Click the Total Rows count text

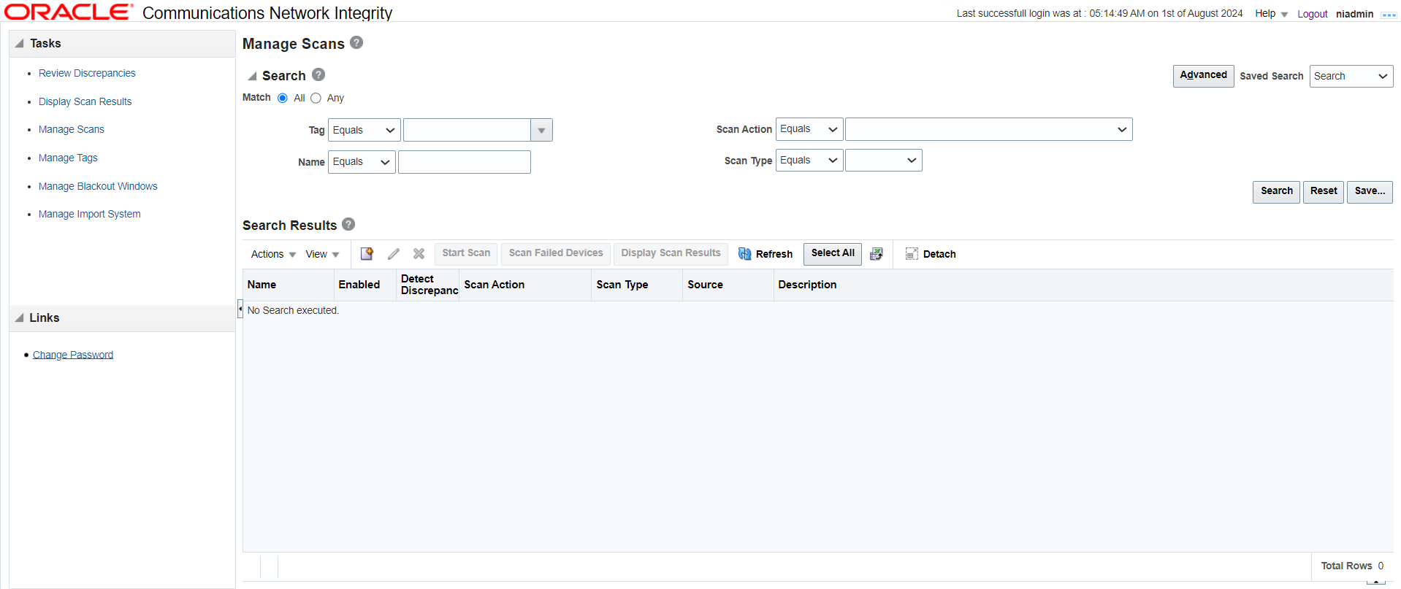point(1352,566)
